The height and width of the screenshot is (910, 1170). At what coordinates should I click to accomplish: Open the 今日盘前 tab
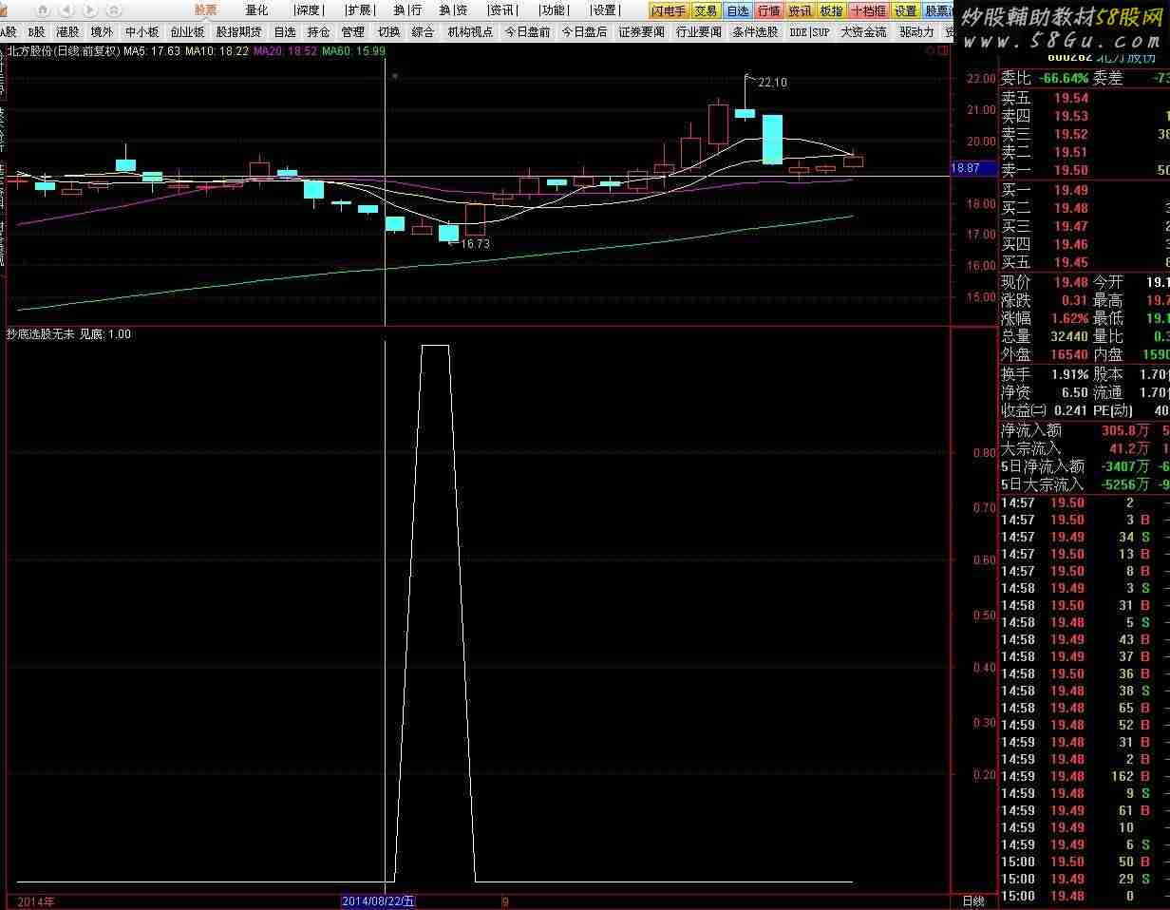click(527, 32)
